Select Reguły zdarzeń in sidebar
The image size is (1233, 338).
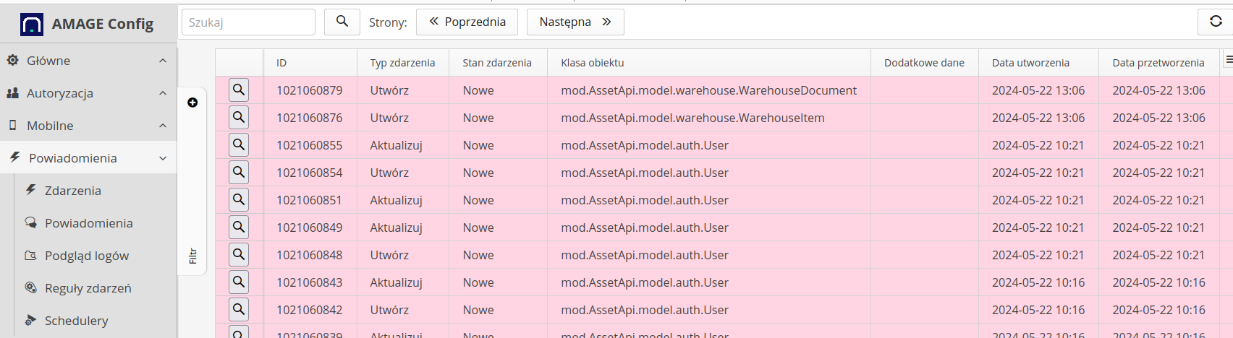pyautogui.click(x=88, y=288)
